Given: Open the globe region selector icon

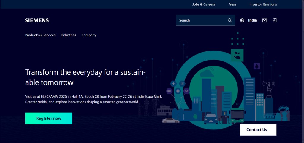Looking at the screenshot, I should 242,20.
